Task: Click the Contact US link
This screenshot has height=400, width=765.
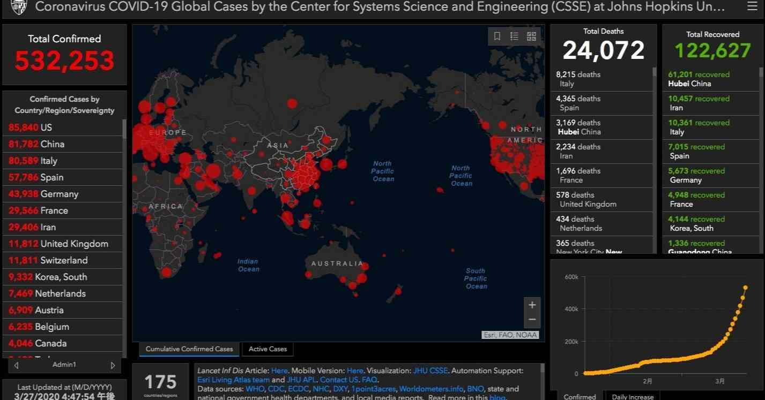Action: point(339,380)
